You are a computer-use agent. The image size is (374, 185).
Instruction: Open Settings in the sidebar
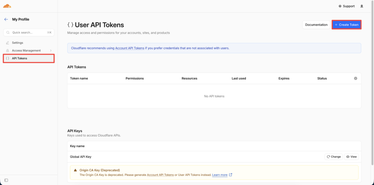pos(18,43)
